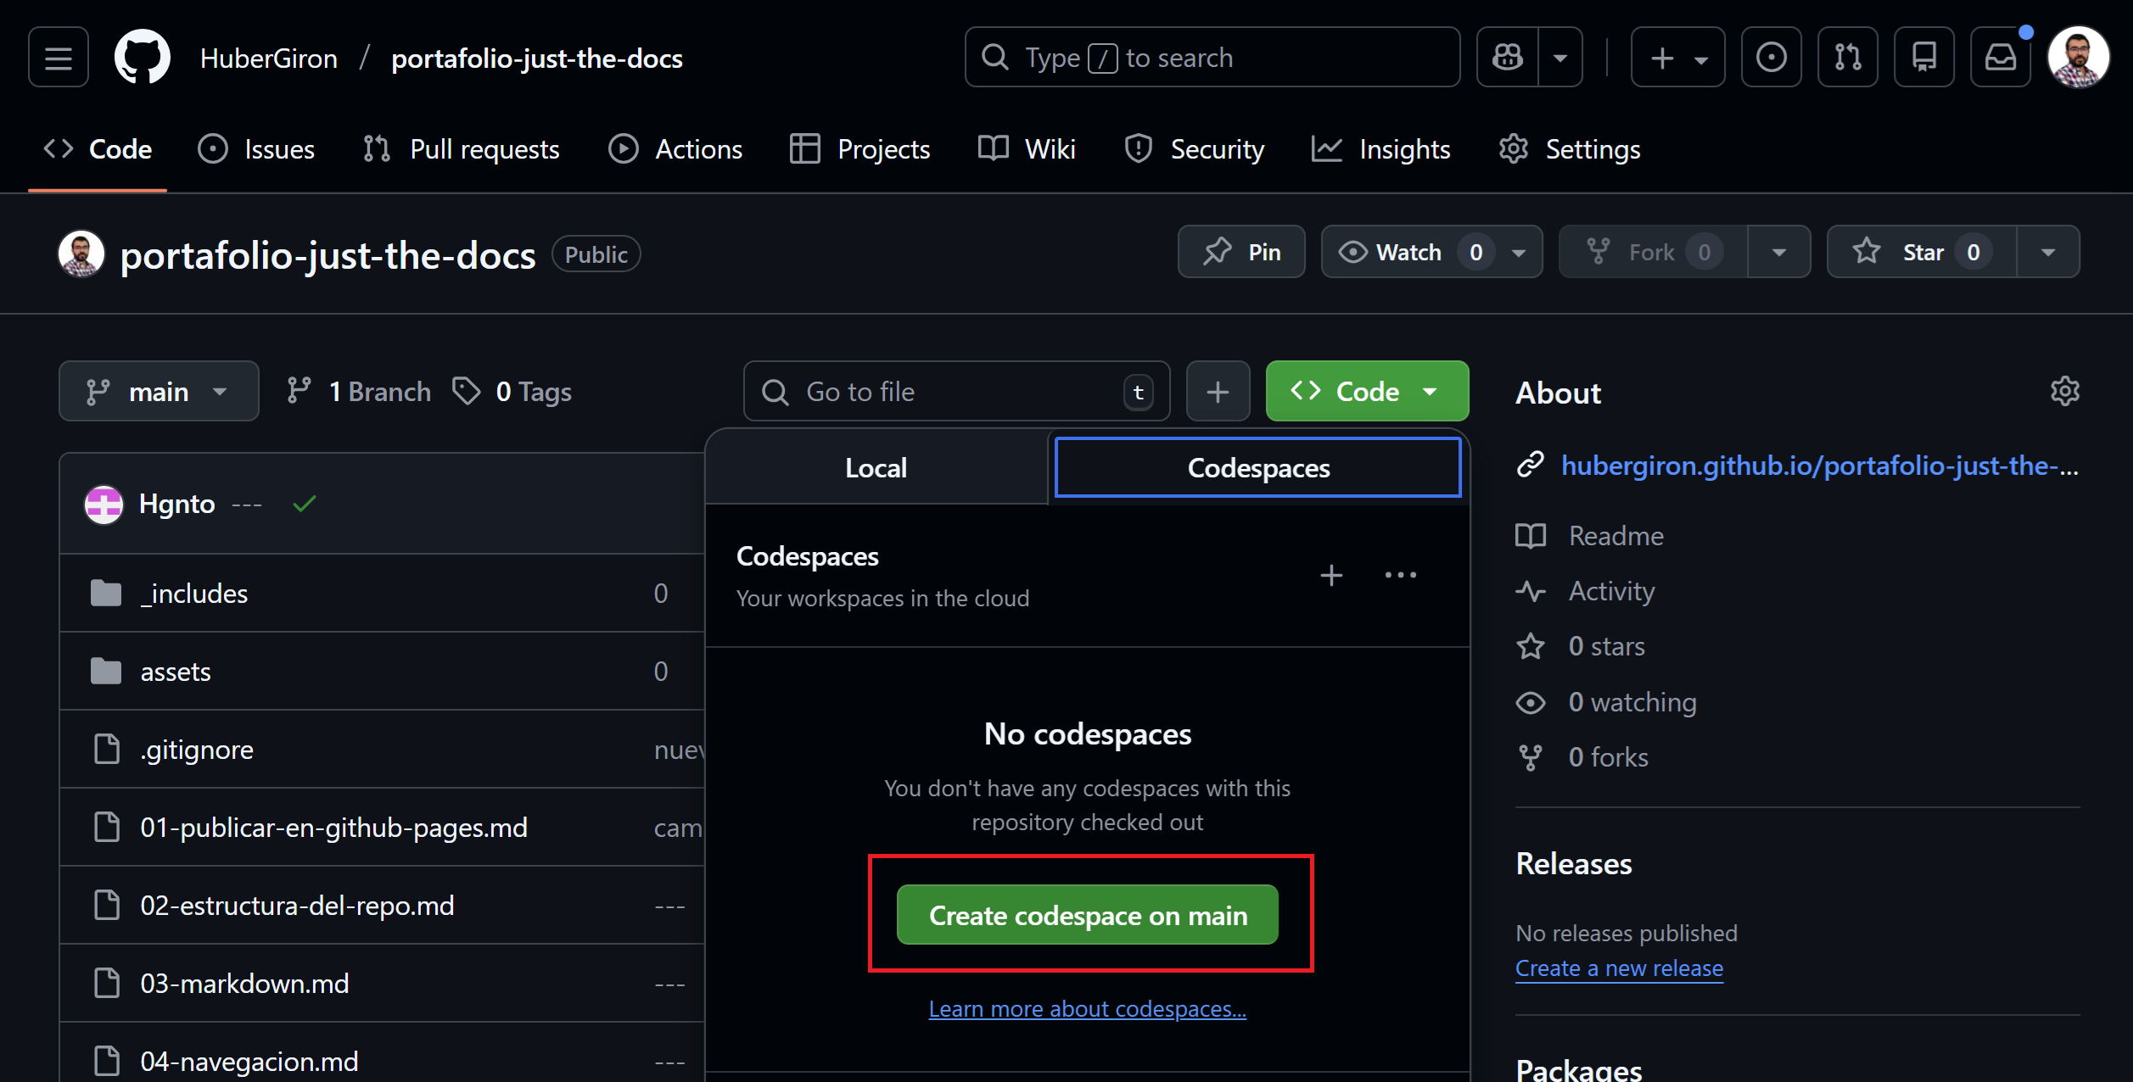Open the notifications inbox icon
2133x1082 pixels.
2000,58
